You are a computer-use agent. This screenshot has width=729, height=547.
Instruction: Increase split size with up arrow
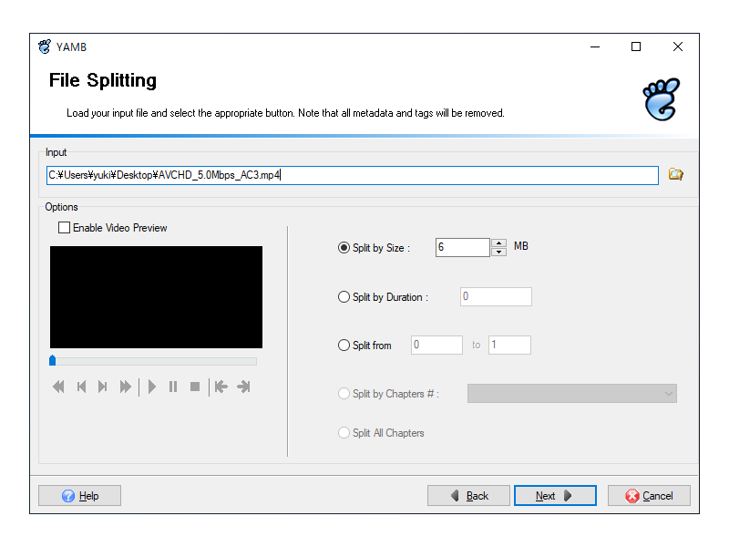(x=498, y=243)
